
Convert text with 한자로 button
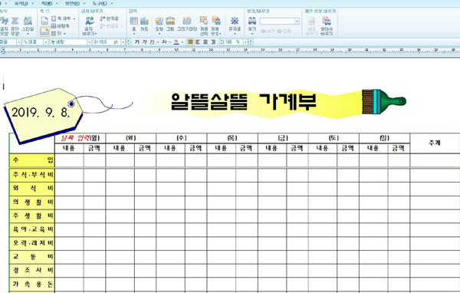(109, 18)
